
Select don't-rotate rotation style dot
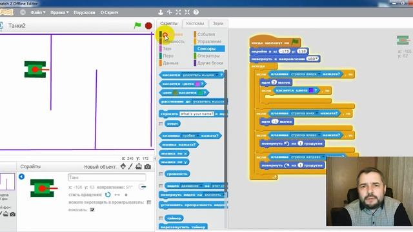(126, 195)
